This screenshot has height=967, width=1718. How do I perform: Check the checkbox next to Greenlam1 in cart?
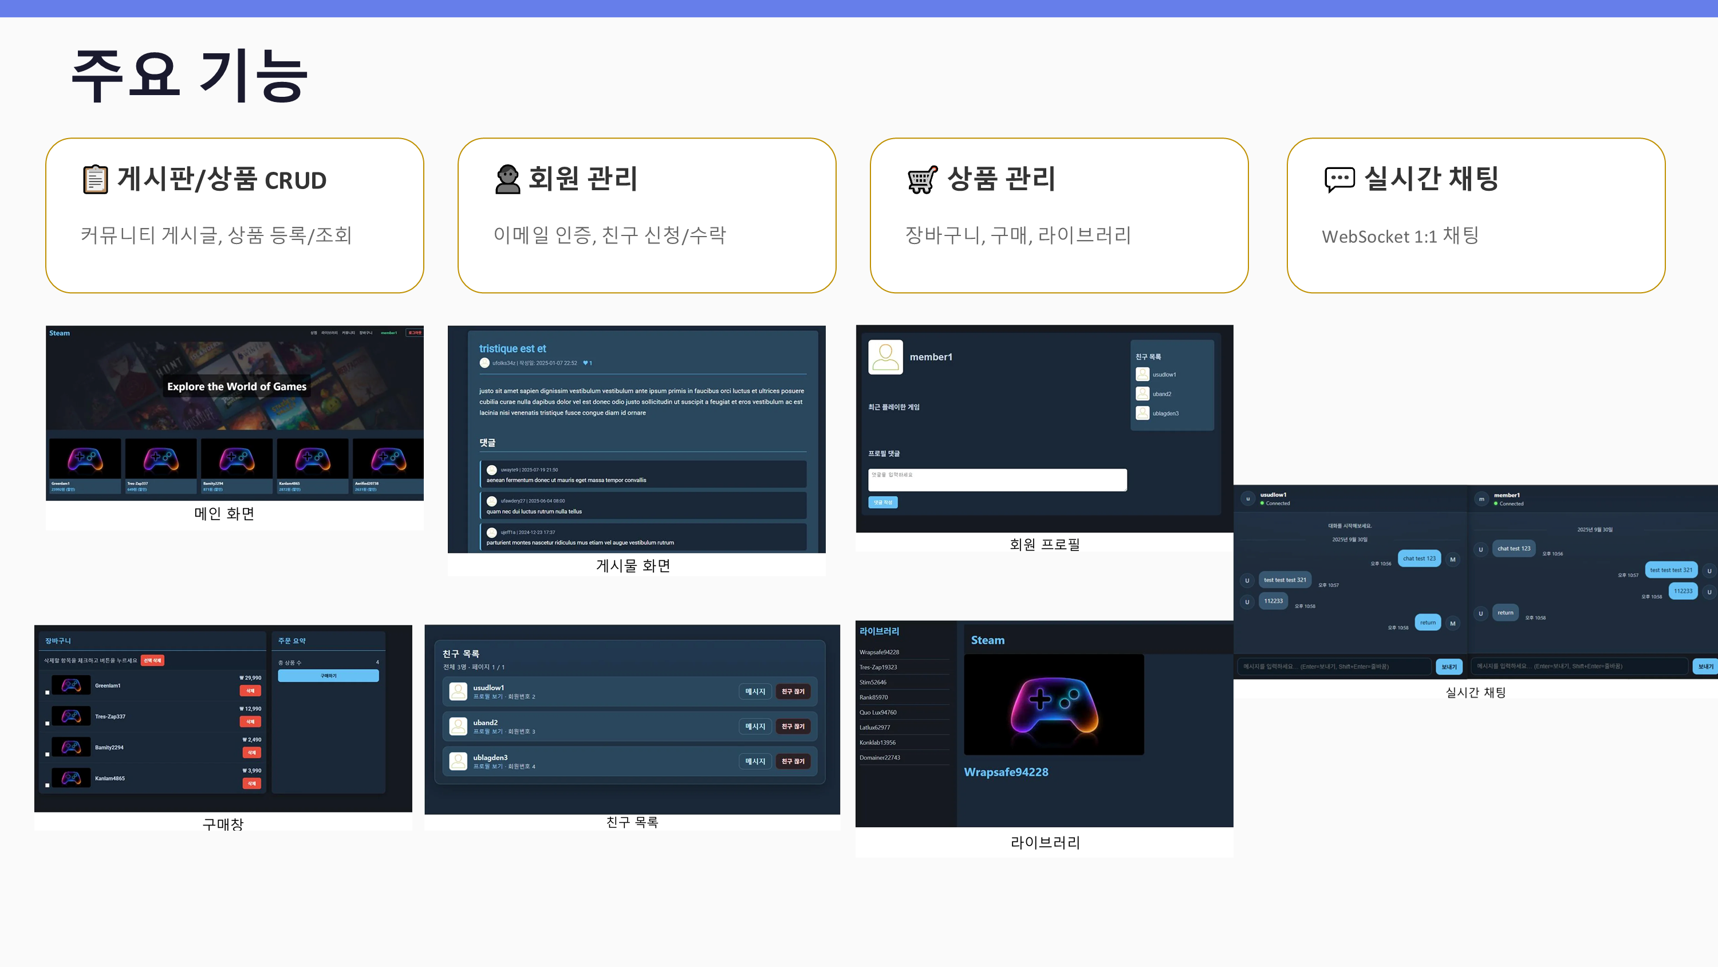[x=47, y=692]
